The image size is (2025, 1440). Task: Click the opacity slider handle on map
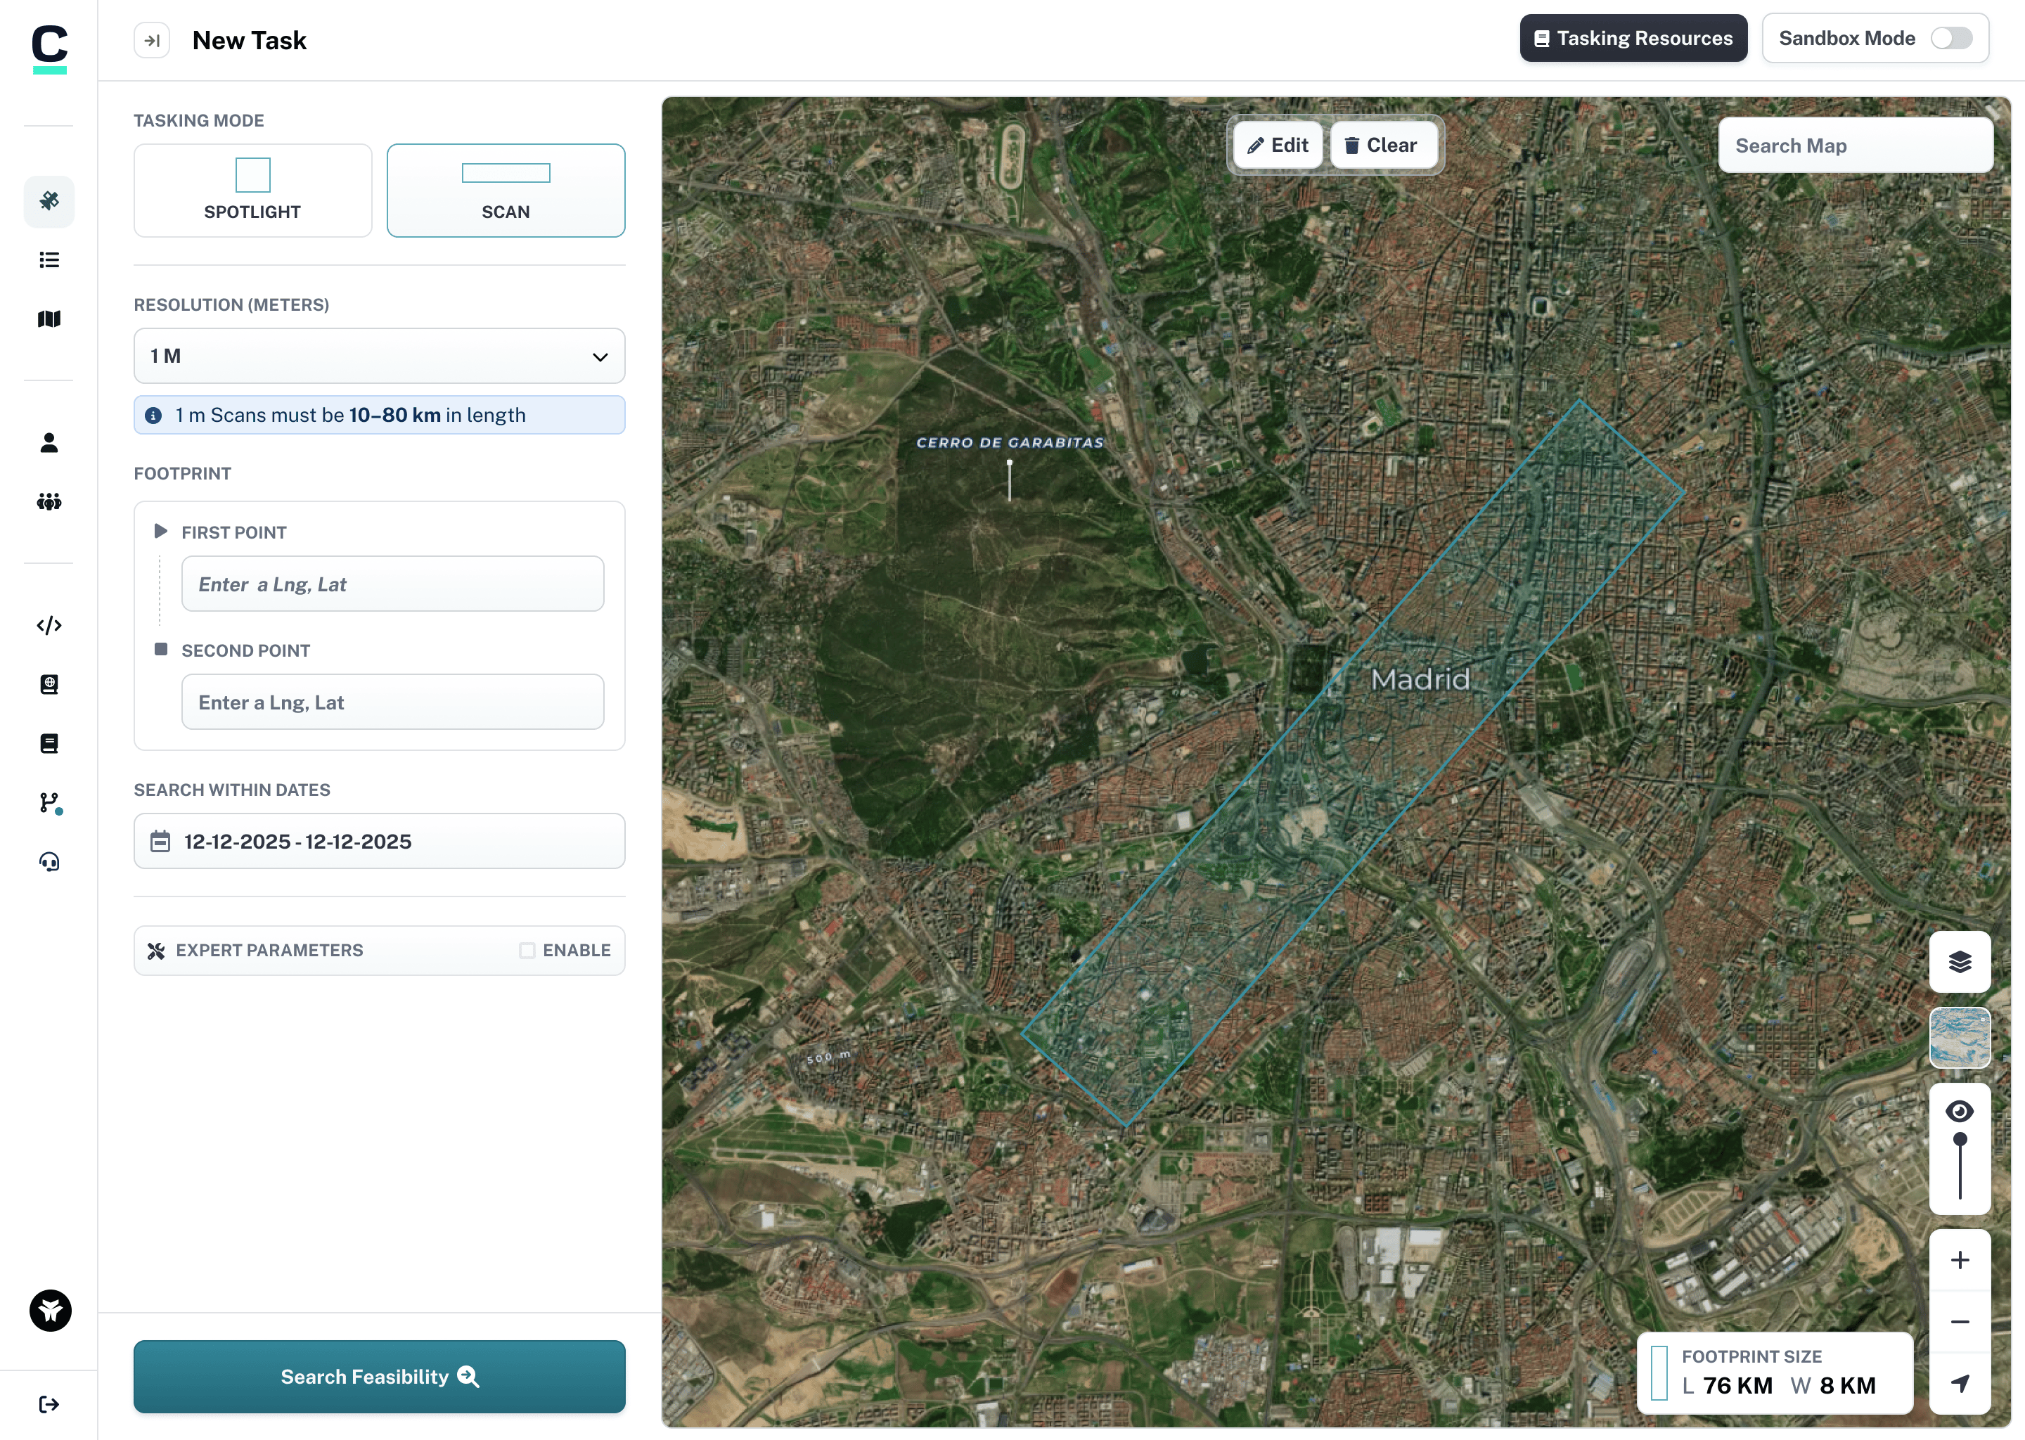click(1960, 1139)
